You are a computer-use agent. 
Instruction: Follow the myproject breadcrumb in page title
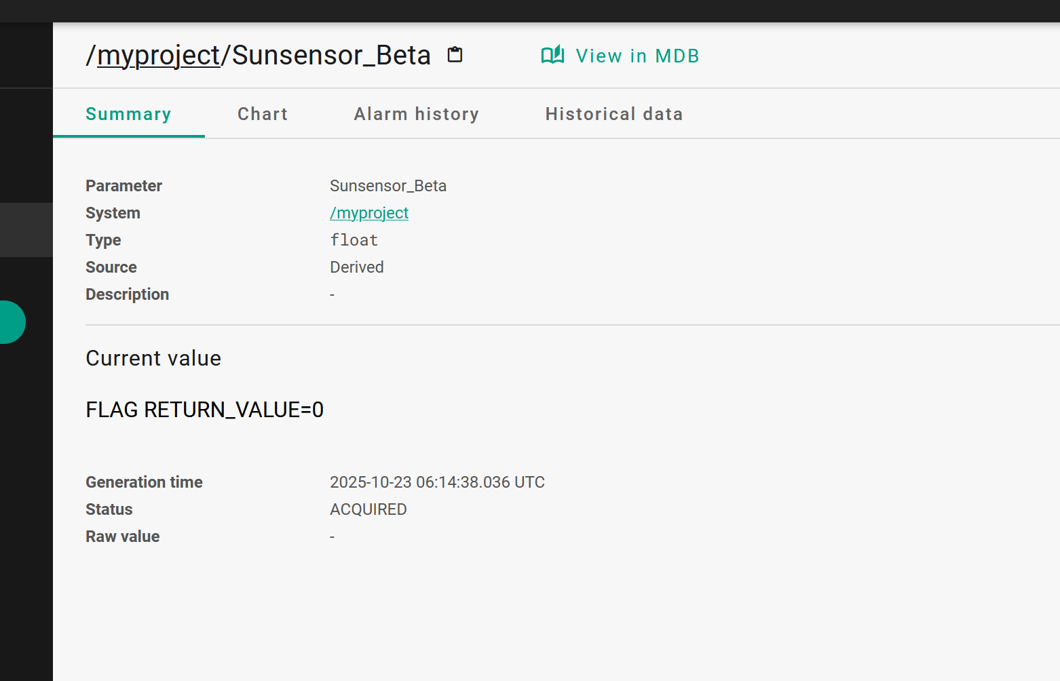[x=159, y=56]
